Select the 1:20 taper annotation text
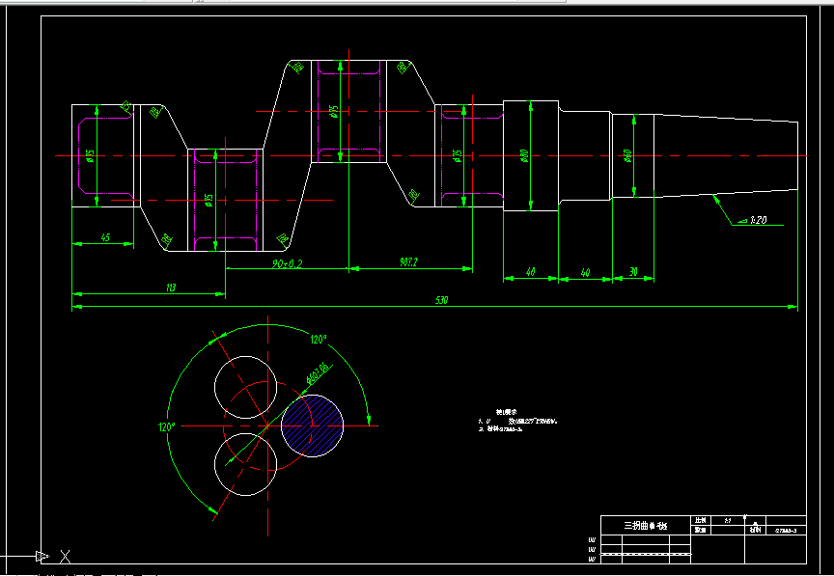The image size is (834, 576). point(758,220)
